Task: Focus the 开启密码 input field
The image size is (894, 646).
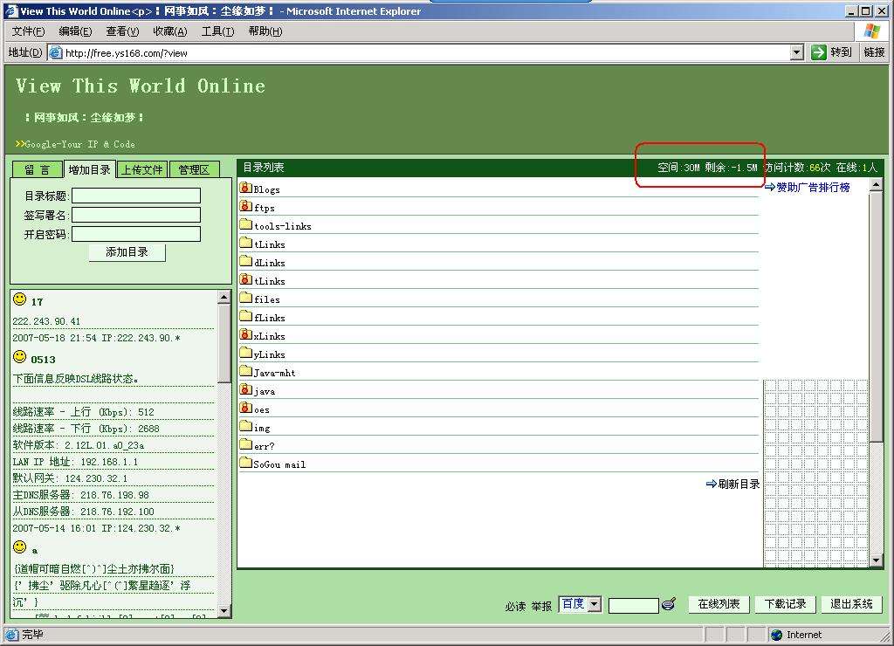Action: [x=136, y=234]
